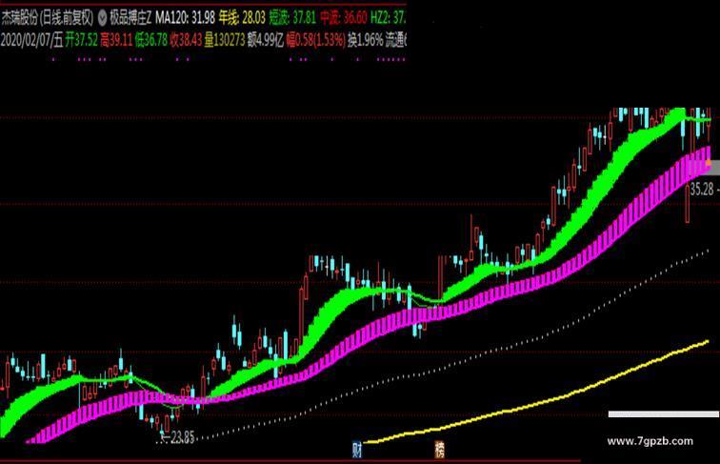Click the opening price 开37.52
The height and width of the screenshot is (464, 720).
pyautogui.click(x=81, y=40)
